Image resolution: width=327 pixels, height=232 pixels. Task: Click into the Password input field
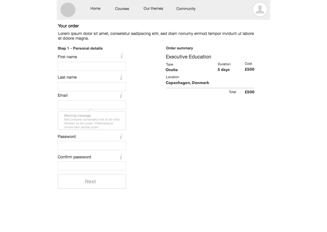(x=92, y=146)
